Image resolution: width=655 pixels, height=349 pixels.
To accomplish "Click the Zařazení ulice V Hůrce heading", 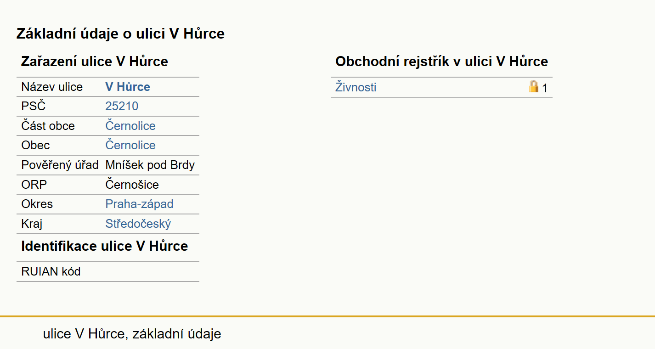I will tap(95, 62).
